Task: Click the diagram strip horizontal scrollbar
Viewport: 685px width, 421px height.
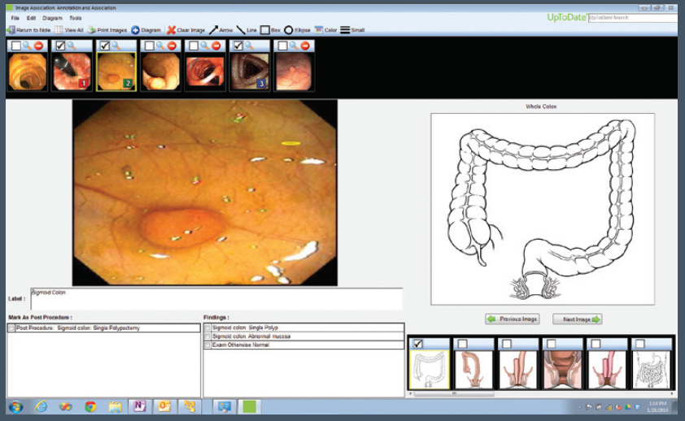Action: pos(454,394)
